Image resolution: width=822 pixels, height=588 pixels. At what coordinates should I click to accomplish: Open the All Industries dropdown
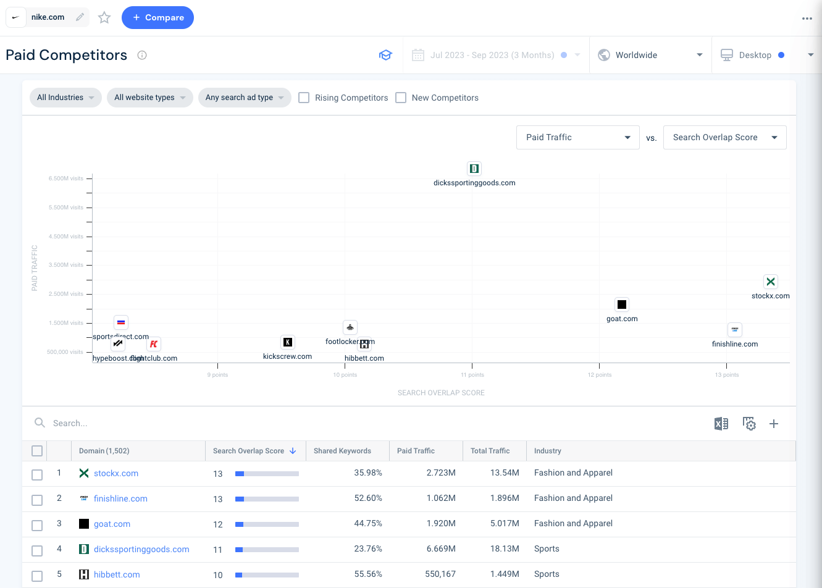pos(65,98)
